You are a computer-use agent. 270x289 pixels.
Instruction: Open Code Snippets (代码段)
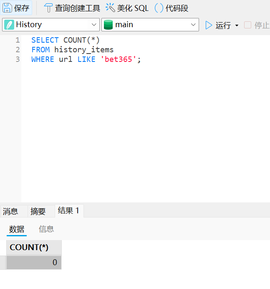click(172, 8)
